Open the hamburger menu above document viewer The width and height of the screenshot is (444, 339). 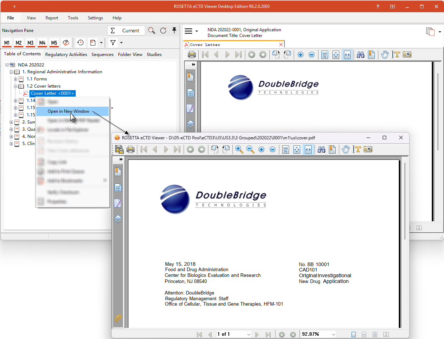189,31
